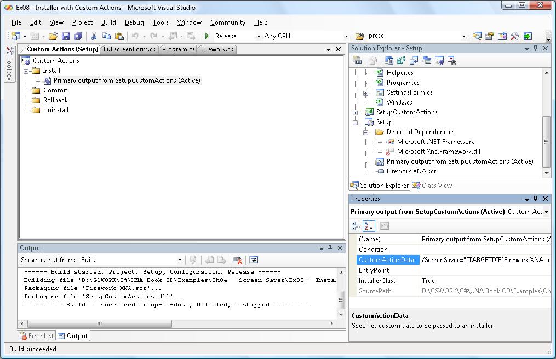Screen dimensions: 556x359
Task: Open the Toolbox hammer-and-wrench toolbar icon
Action: coord(514,36)
